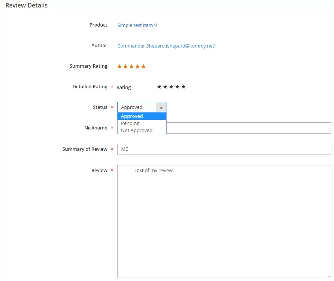
Task: Set detailed rating to three stars
Action: (171, 87)
